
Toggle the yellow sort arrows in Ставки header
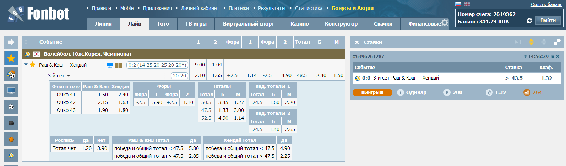point(531,42)
